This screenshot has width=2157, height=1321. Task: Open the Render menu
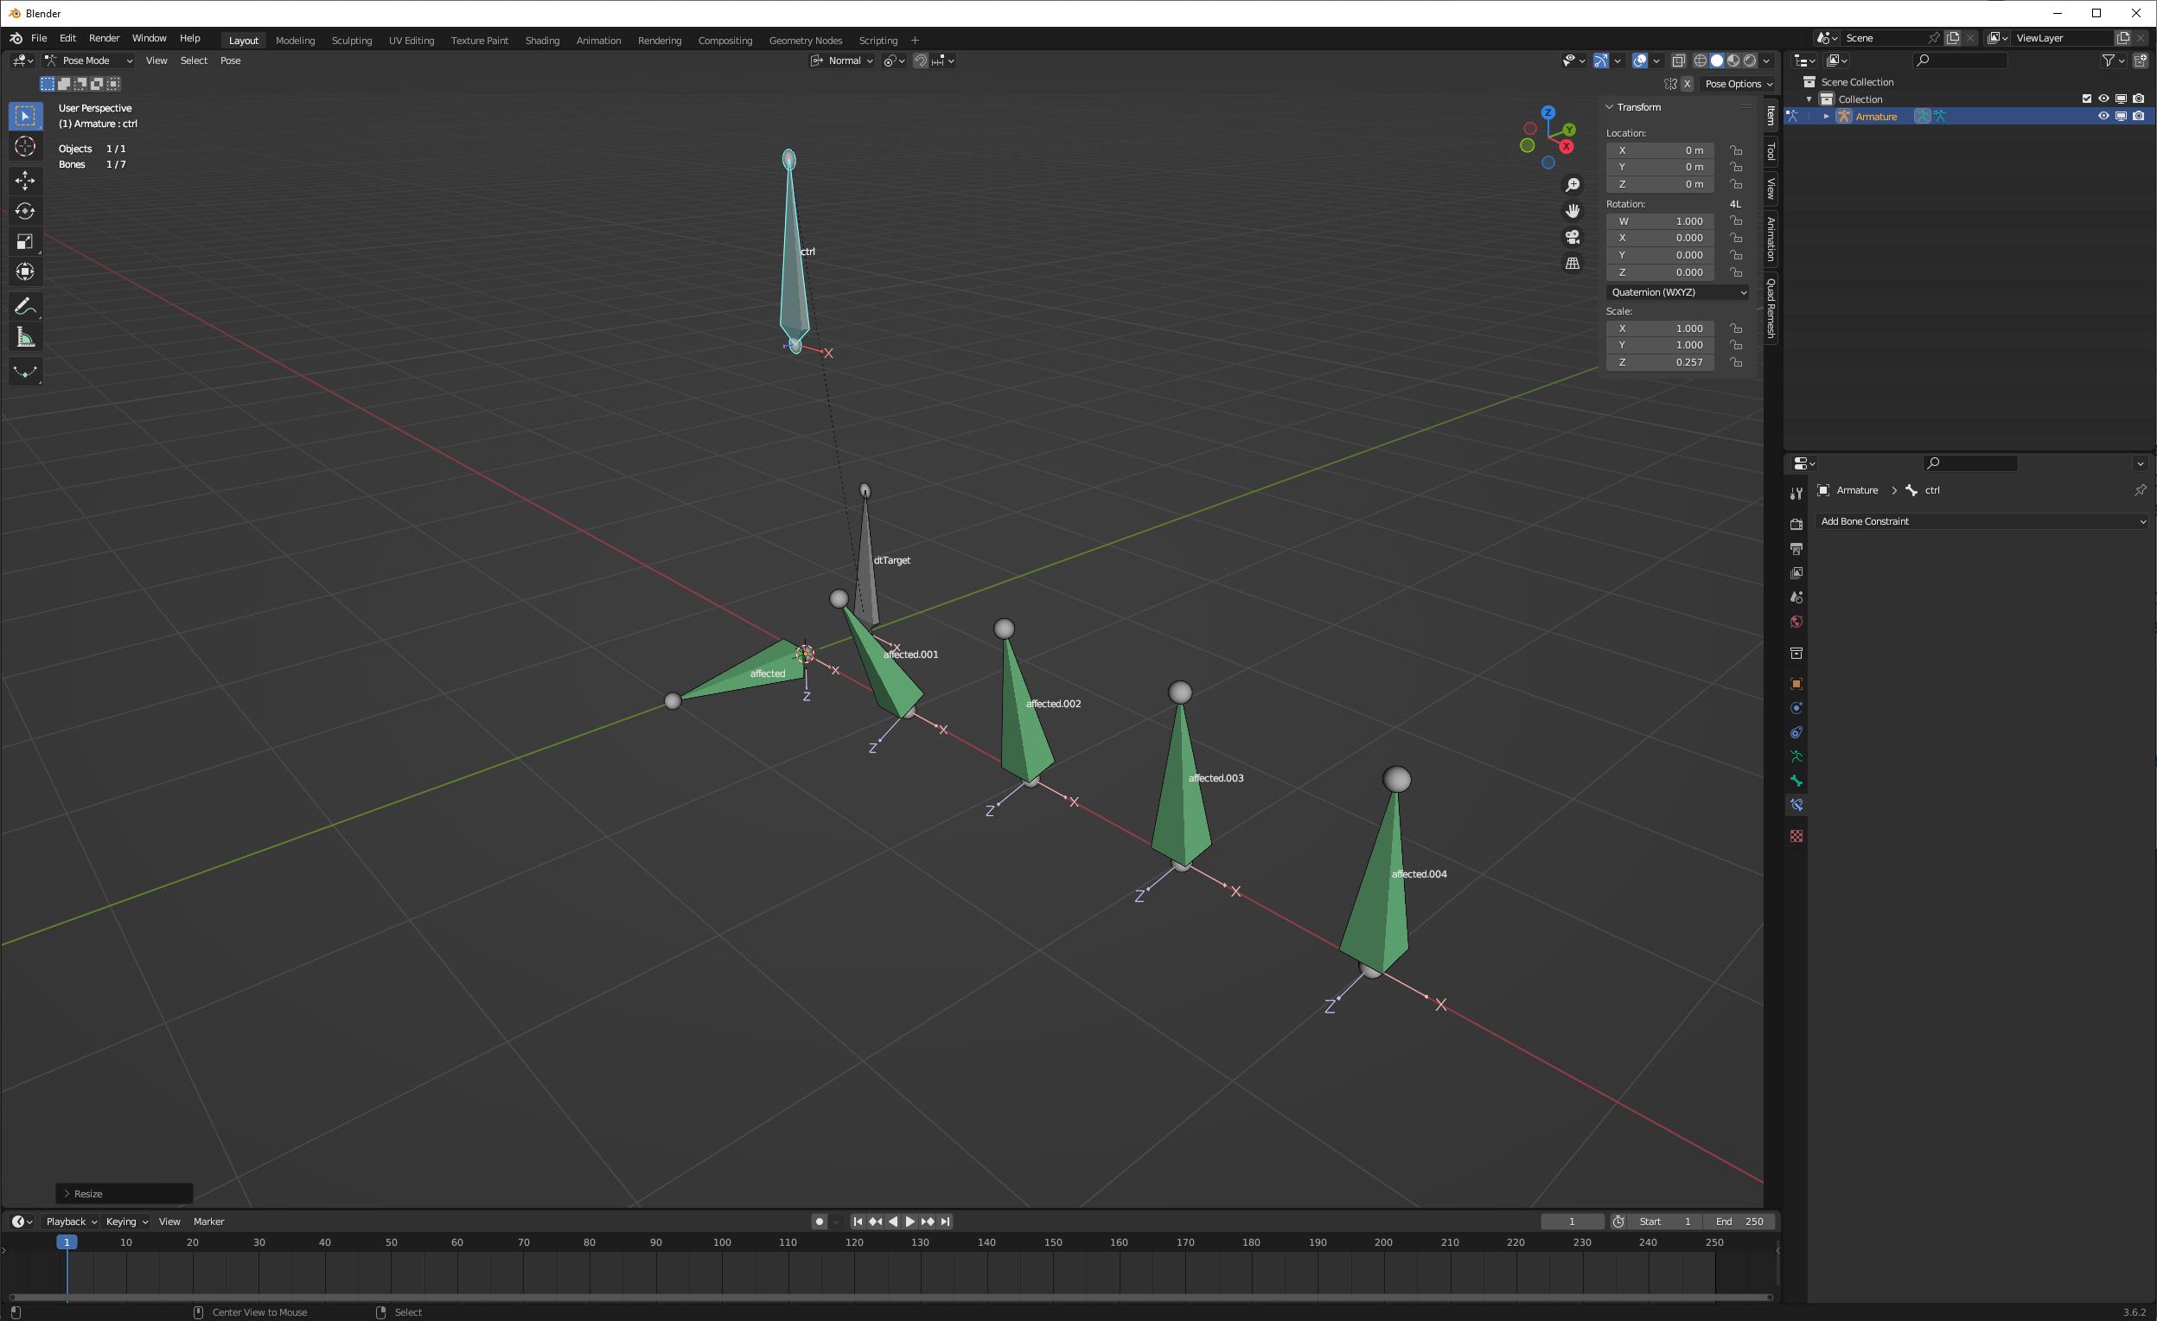coord(103,39)
